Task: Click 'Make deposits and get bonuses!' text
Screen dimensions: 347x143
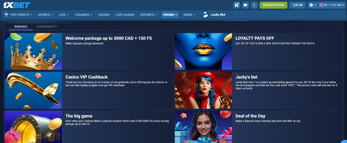Action: tap(84, 43)
